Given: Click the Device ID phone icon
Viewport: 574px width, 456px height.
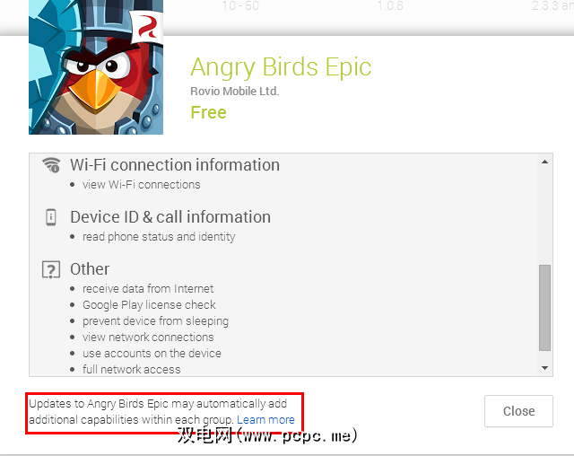Looking at the screenshot, I should [51, 217].
